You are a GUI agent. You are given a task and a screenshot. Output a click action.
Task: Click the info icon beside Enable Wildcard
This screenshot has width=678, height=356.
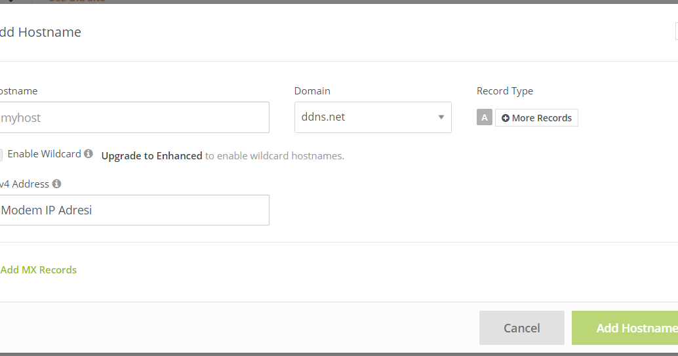[89, 153]
